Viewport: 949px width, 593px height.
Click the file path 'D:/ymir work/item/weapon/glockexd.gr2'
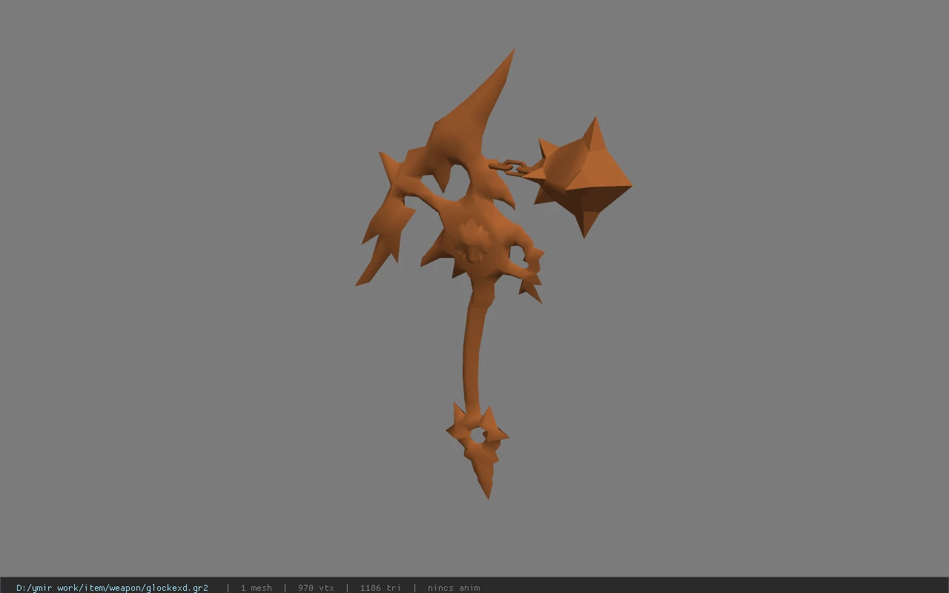pos(112,588)
